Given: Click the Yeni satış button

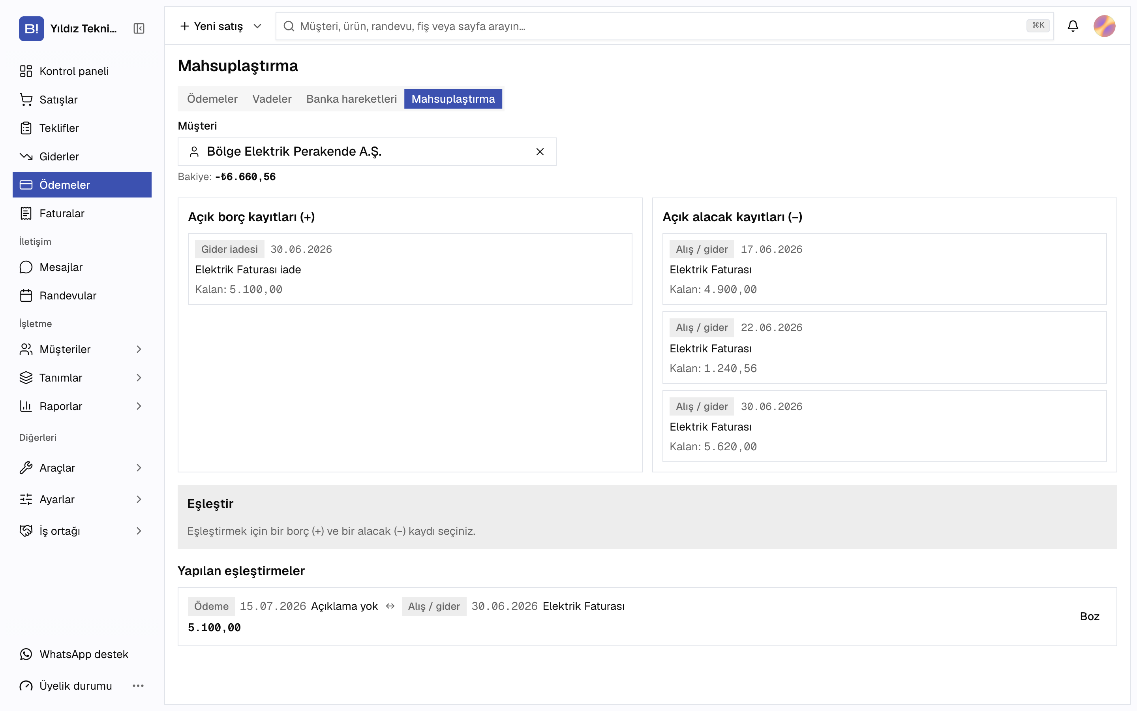Looking at the screenshot, I should [x=212, y=26].
